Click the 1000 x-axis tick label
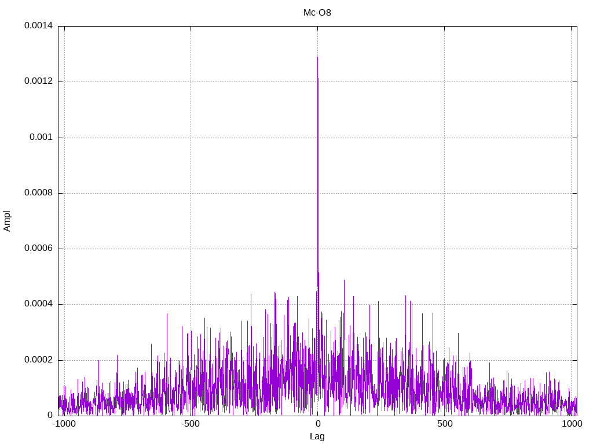This screenshot has width=593, height=444. point(572,424)
